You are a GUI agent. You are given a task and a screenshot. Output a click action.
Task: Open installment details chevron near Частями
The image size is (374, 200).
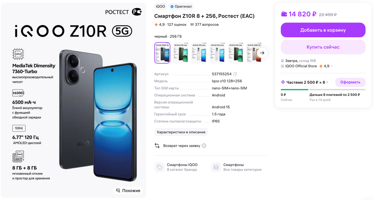coord(327,82)
